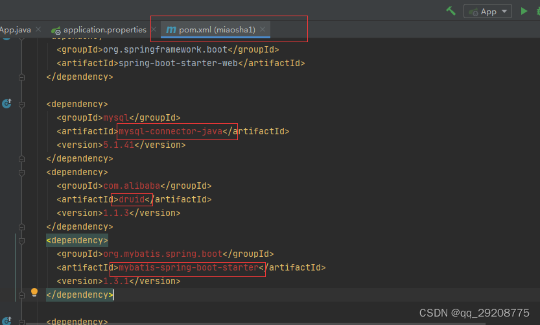The width and height of the screenshot is (540, 325).
Task: Close the App.java tab
Action: 38,30
